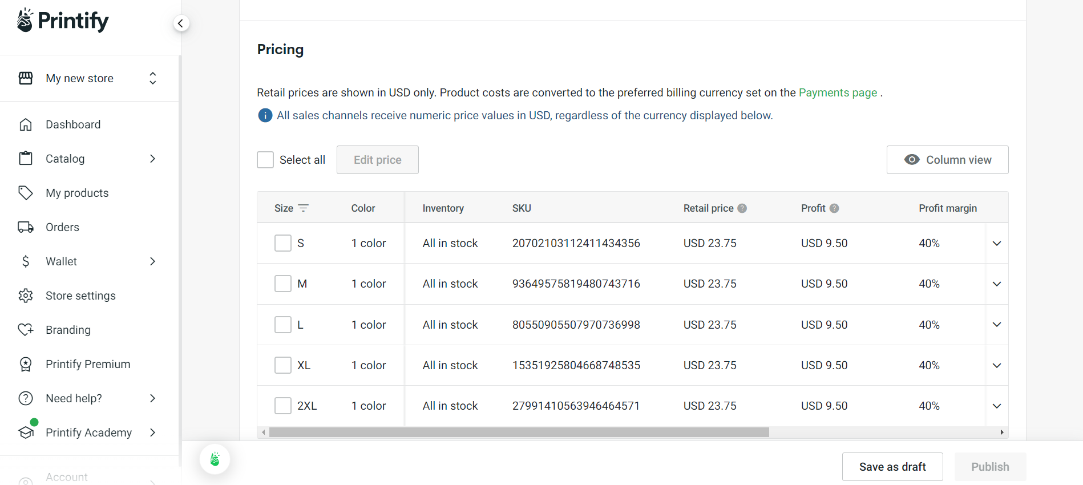
Task: Click the SKU column header
Action: pos(522,208)
